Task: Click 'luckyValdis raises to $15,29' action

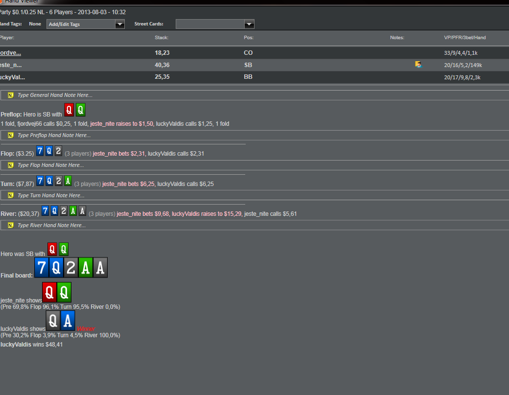Action: pos(207,214)
